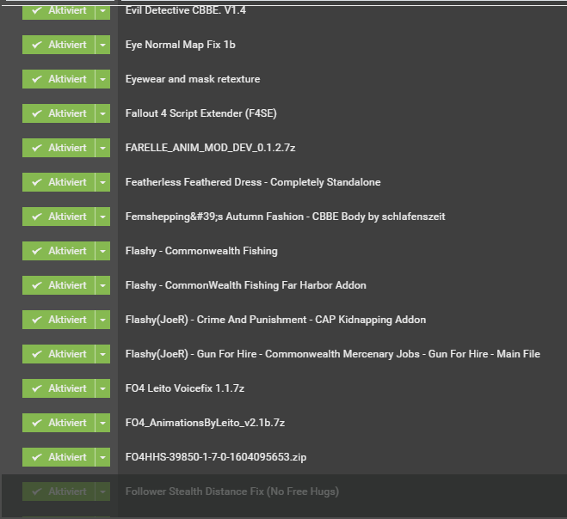The image size is (567, 519).
Task: Select Follower Stealth Distance Fix (No Free Hugs)
Action: tap(232, 492)
